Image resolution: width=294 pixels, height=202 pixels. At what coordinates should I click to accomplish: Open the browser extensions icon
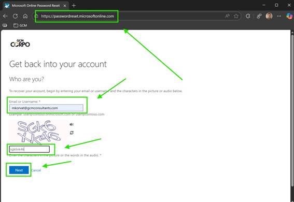(x=248, y=16)
